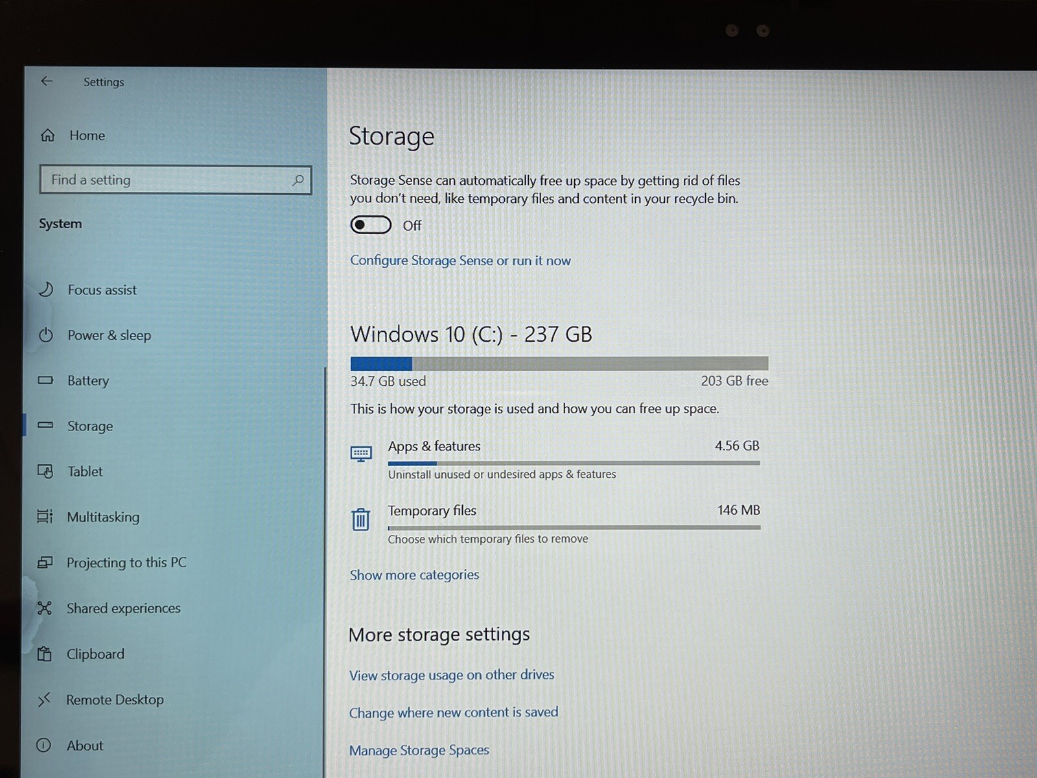Click the Find a setting search box
The image size is (1037, 778).
(x=175, y=180)
